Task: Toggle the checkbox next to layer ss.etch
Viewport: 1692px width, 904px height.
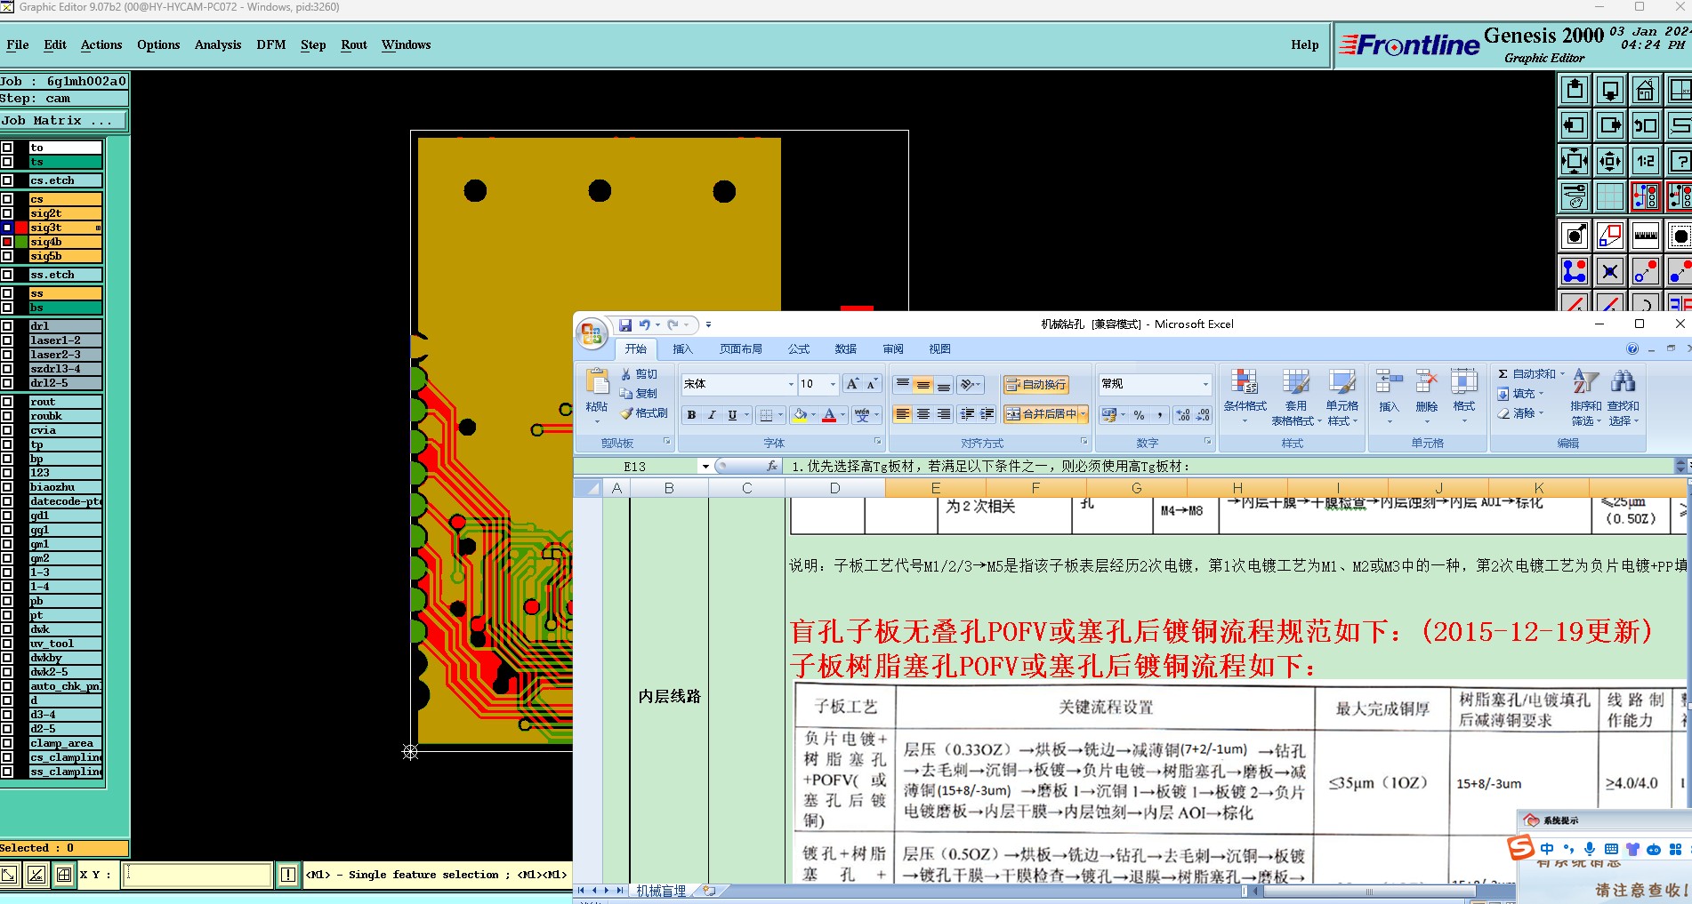Action: (7, 275)
